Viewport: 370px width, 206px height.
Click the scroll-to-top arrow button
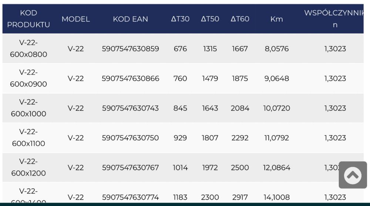353,175
